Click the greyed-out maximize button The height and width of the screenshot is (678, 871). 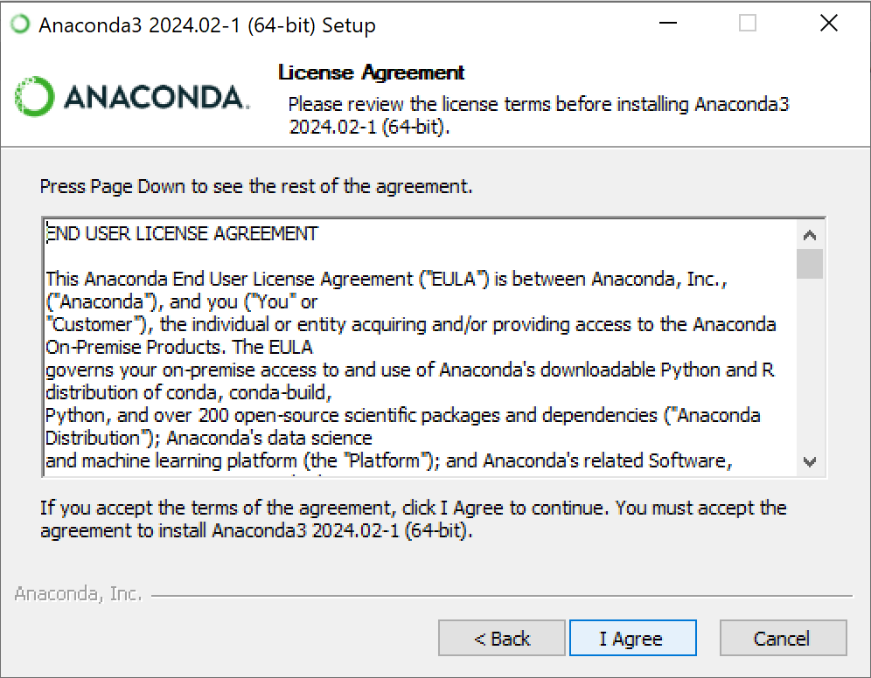click(747, 24)
